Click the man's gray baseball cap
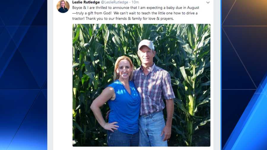This screenshot has height=150, width=267. pos(146,44)
